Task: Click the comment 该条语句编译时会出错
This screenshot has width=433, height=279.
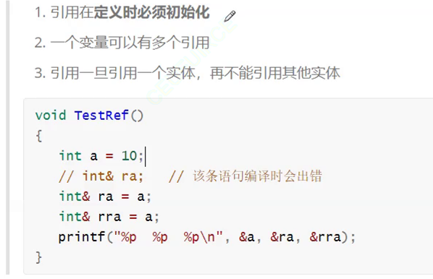Action: [x=257, y=176]
